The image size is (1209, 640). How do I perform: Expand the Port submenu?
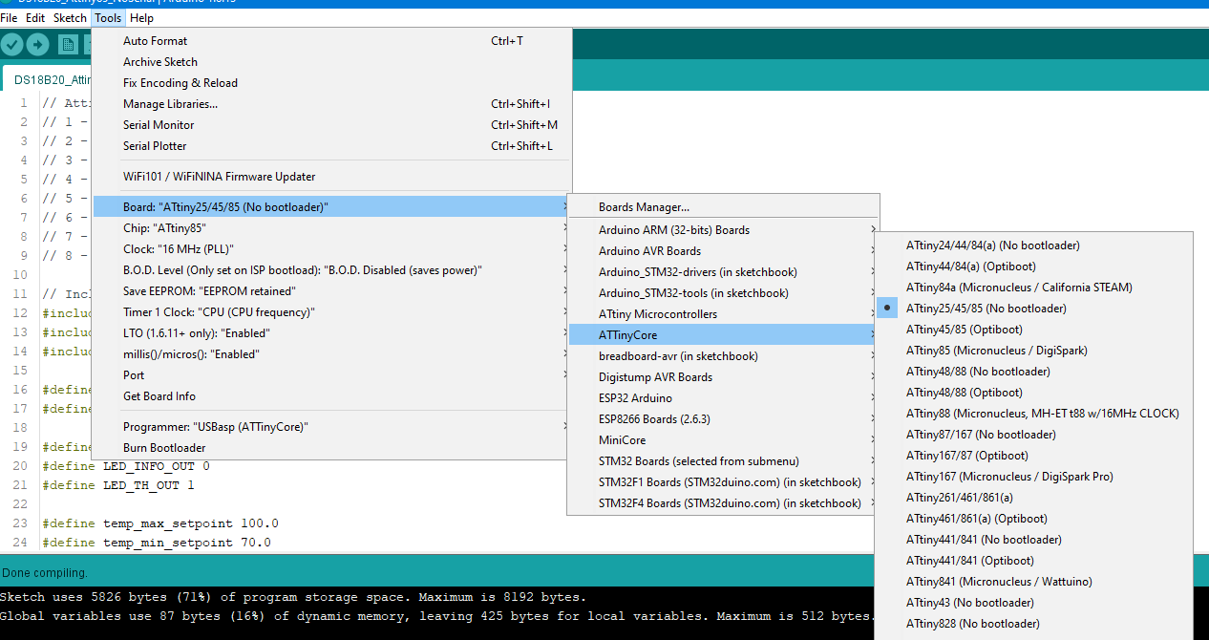(331, 375)
